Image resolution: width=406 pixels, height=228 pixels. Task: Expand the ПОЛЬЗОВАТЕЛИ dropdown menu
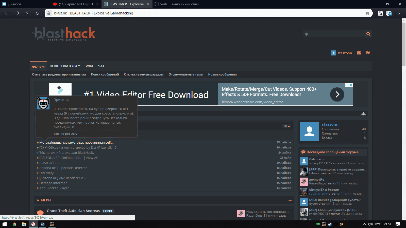coord(65,66)
